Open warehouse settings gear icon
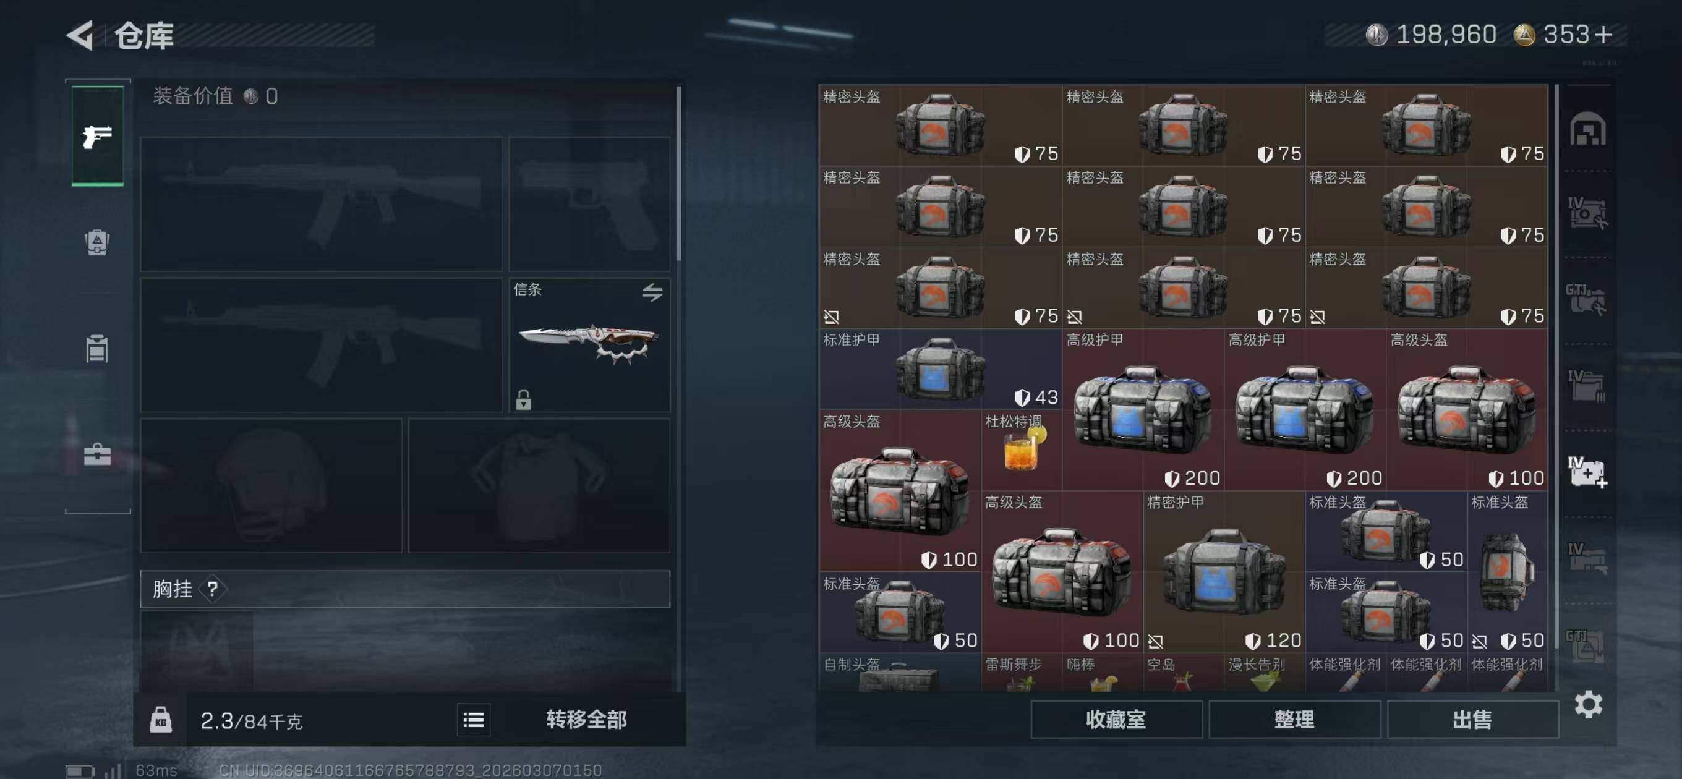This screenshot has height=779, width=1682. point(1588,704)
